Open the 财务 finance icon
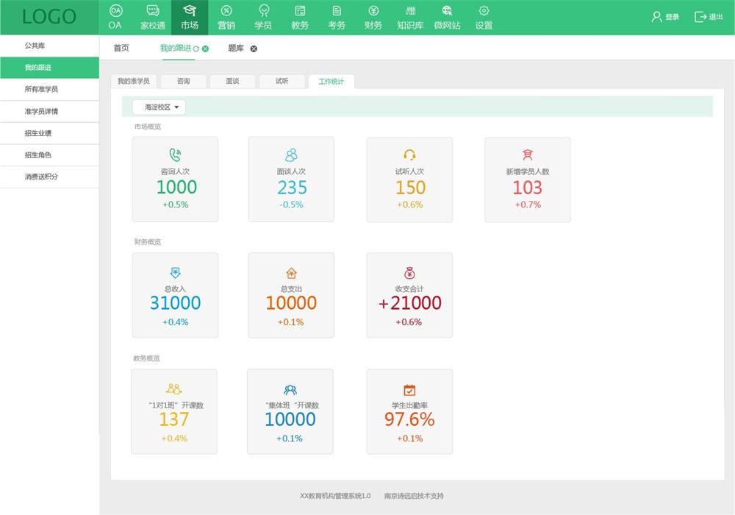735x515 pixels. [x=373, y=11]
